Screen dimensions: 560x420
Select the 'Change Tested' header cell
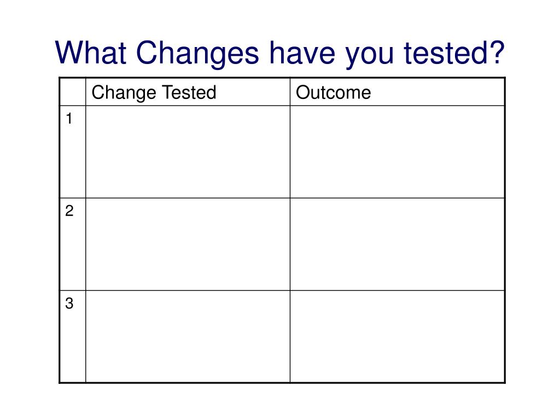point(188,92)
